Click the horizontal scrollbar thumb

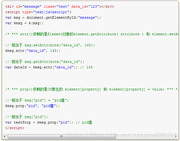[x=62, y=136]
